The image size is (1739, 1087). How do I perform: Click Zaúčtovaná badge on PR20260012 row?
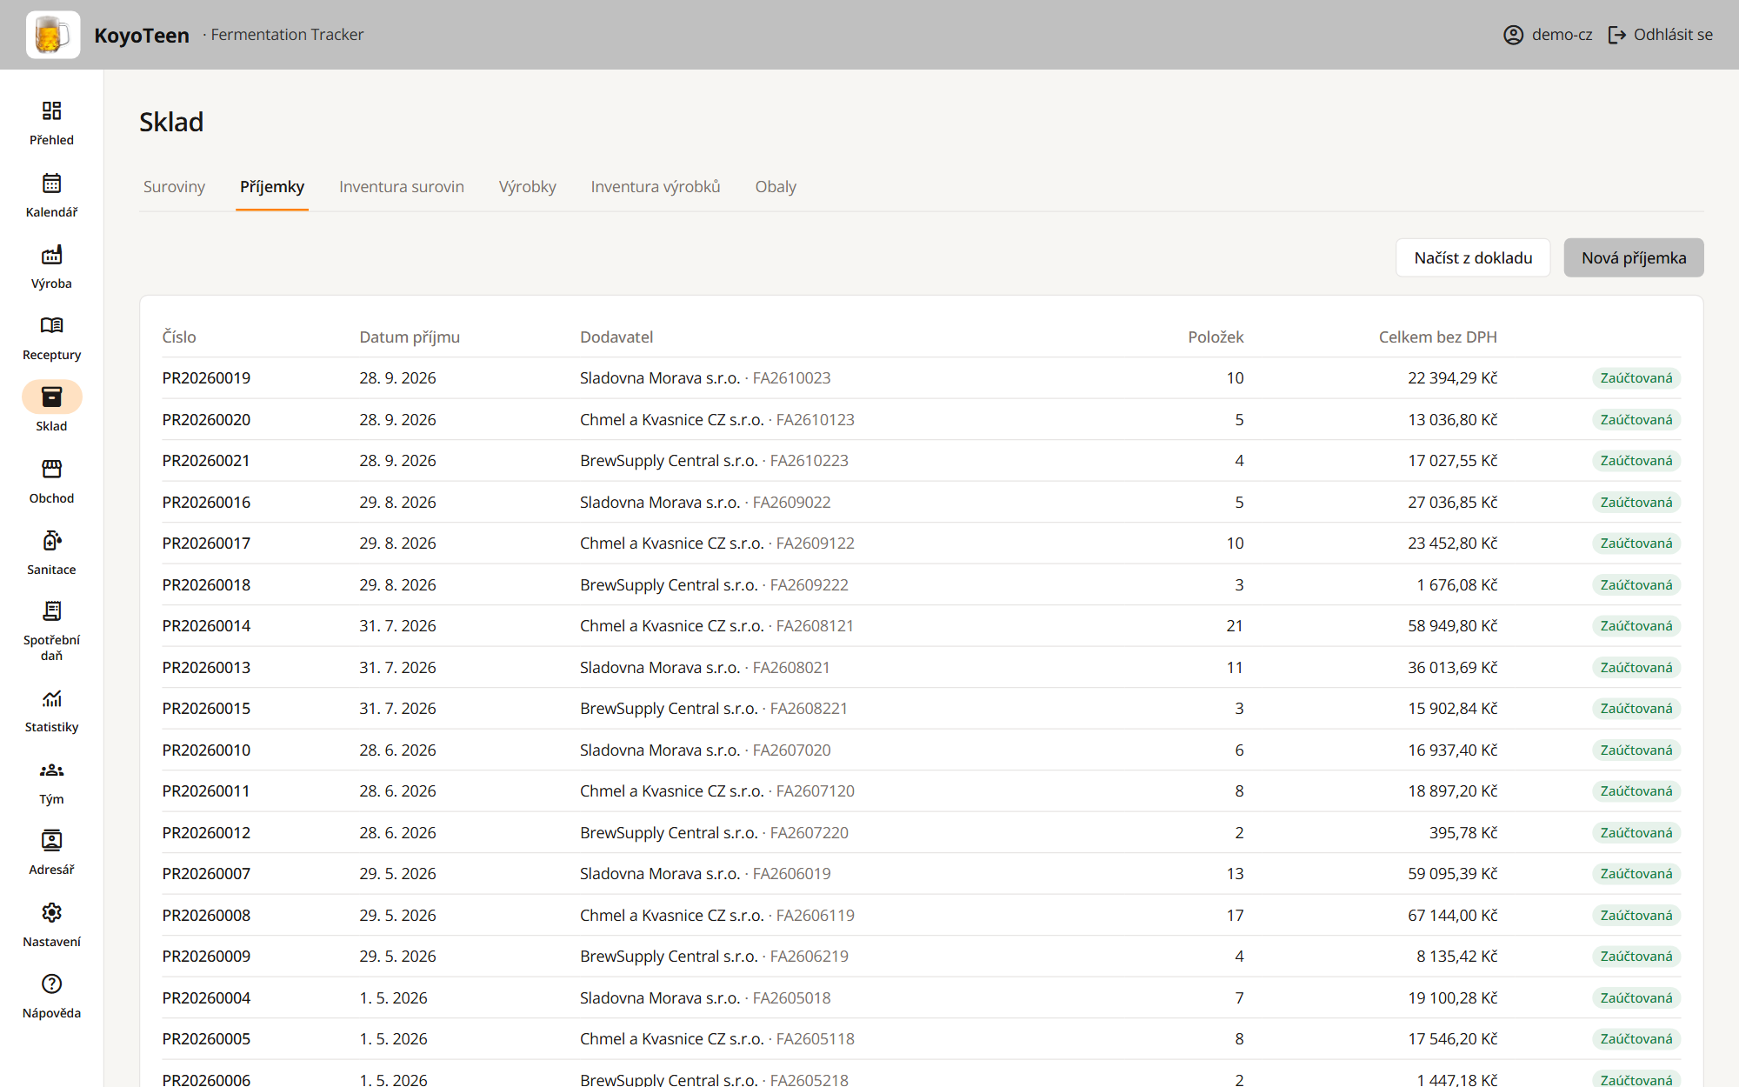[1636, 833]
